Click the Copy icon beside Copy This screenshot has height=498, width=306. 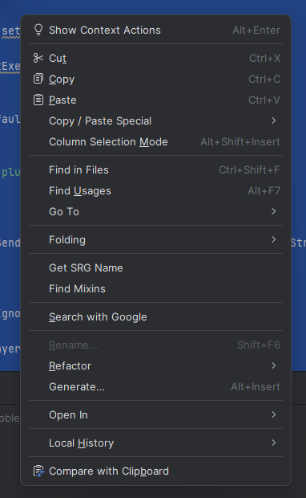pos(38,79)
